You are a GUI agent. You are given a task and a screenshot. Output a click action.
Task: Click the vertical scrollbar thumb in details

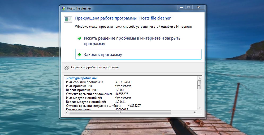click(199, 85)
